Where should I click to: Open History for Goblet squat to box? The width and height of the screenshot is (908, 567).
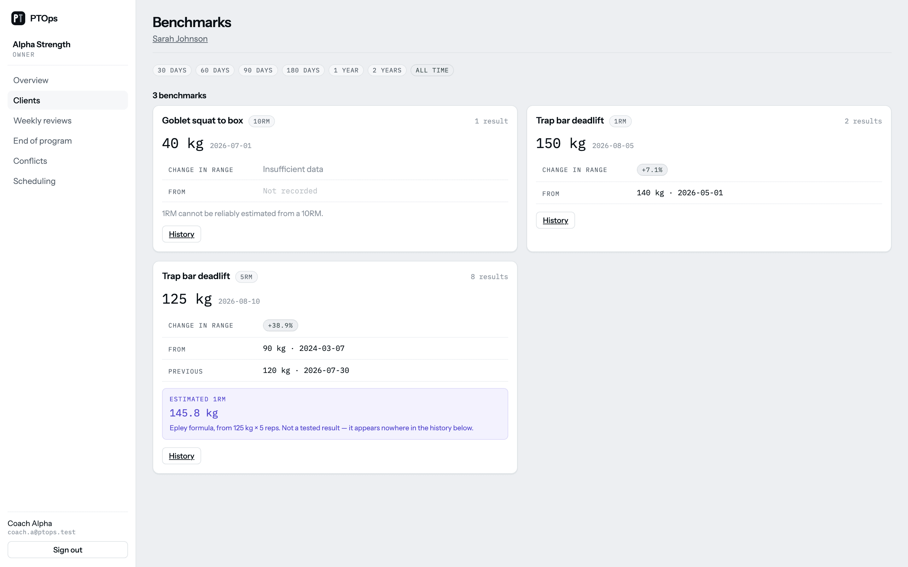pyautogui.click(x=182, y=234)
